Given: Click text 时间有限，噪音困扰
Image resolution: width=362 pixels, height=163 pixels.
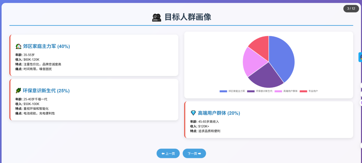Looking at the screenshot, I should click(x=38, y=69).
